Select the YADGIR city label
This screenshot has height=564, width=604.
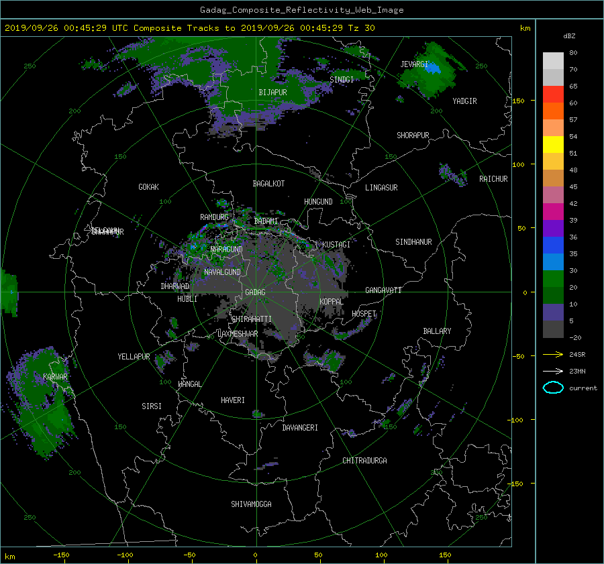tap(464, 101)
